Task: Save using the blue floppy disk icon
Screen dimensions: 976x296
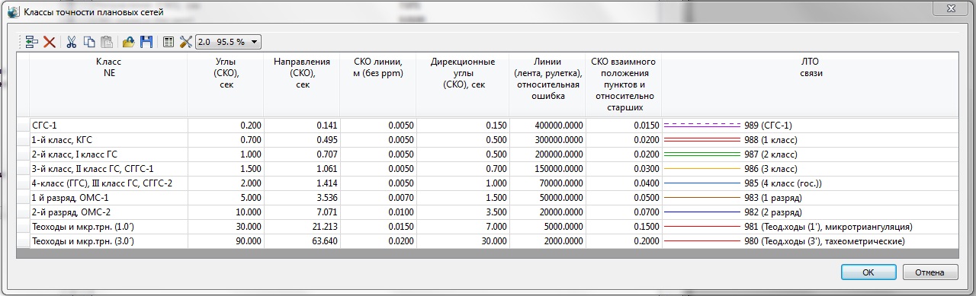Action: tap(146, 42)
